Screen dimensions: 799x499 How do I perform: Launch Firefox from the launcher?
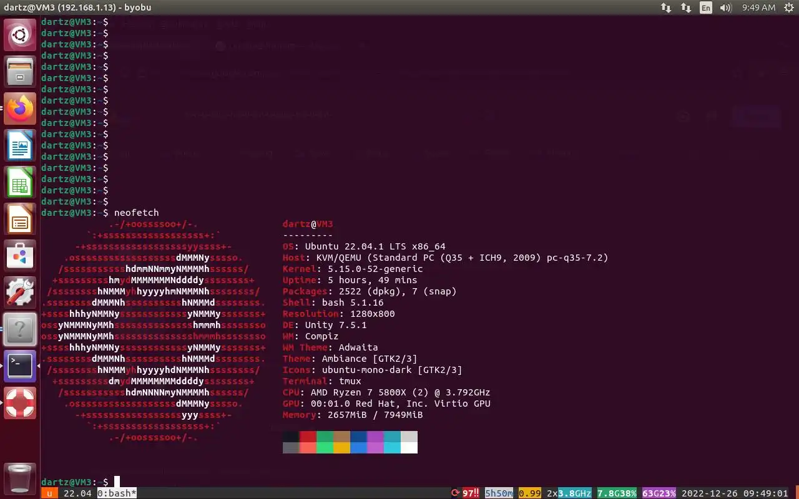point(20,109)
